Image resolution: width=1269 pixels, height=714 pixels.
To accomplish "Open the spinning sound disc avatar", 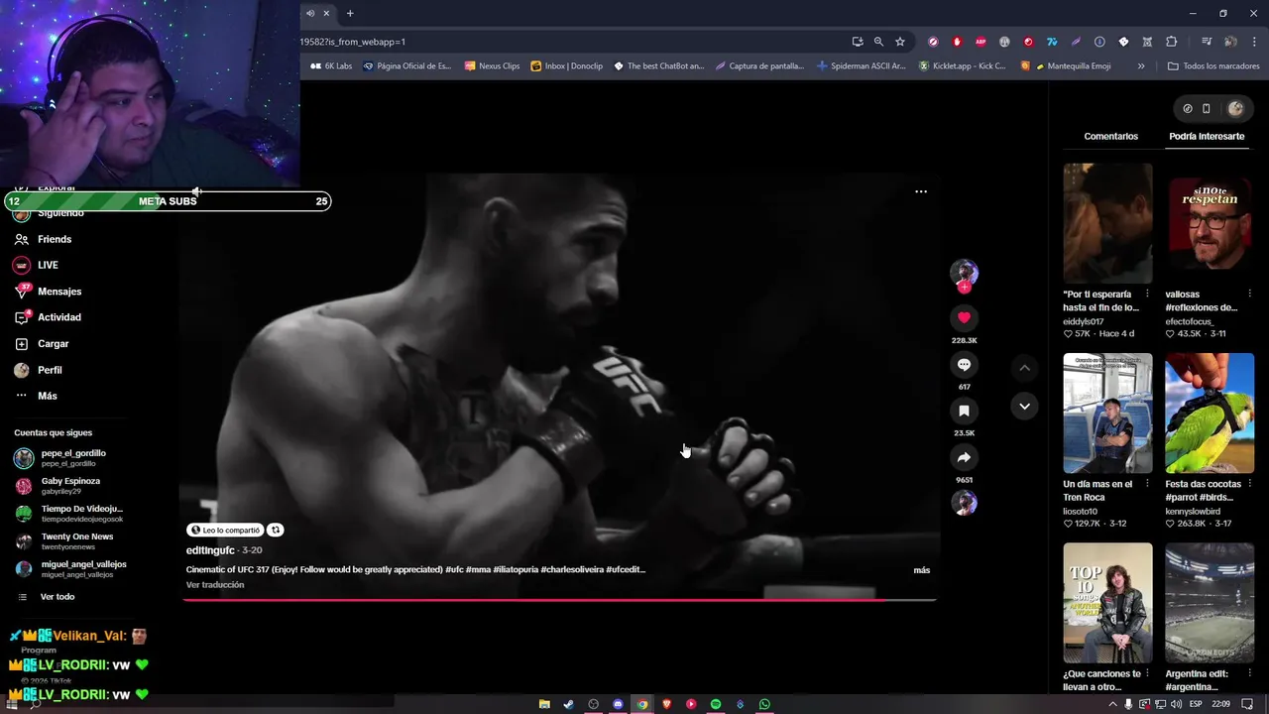I will [x=964, y=503].
